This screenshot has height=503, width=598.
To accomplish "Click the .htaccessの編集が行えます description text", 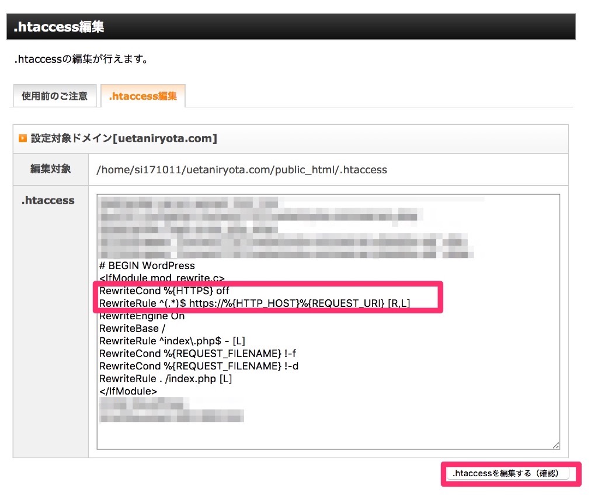I will coord(81,59).
